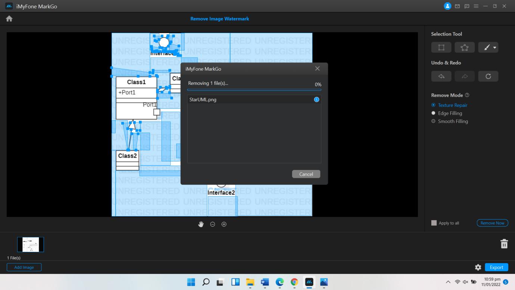Screen dimensions: 515x290
Task: Undo the last selection
Action: tap(441, 76)
